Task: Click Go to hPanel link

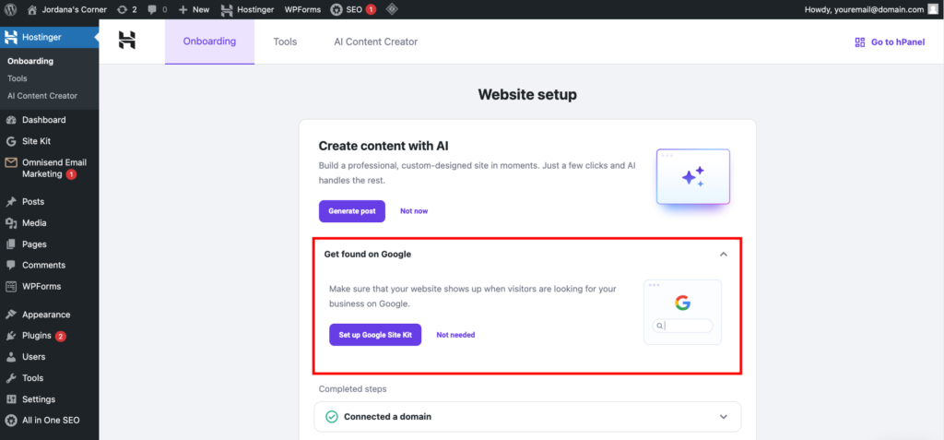Action: [x=890, y=42]
